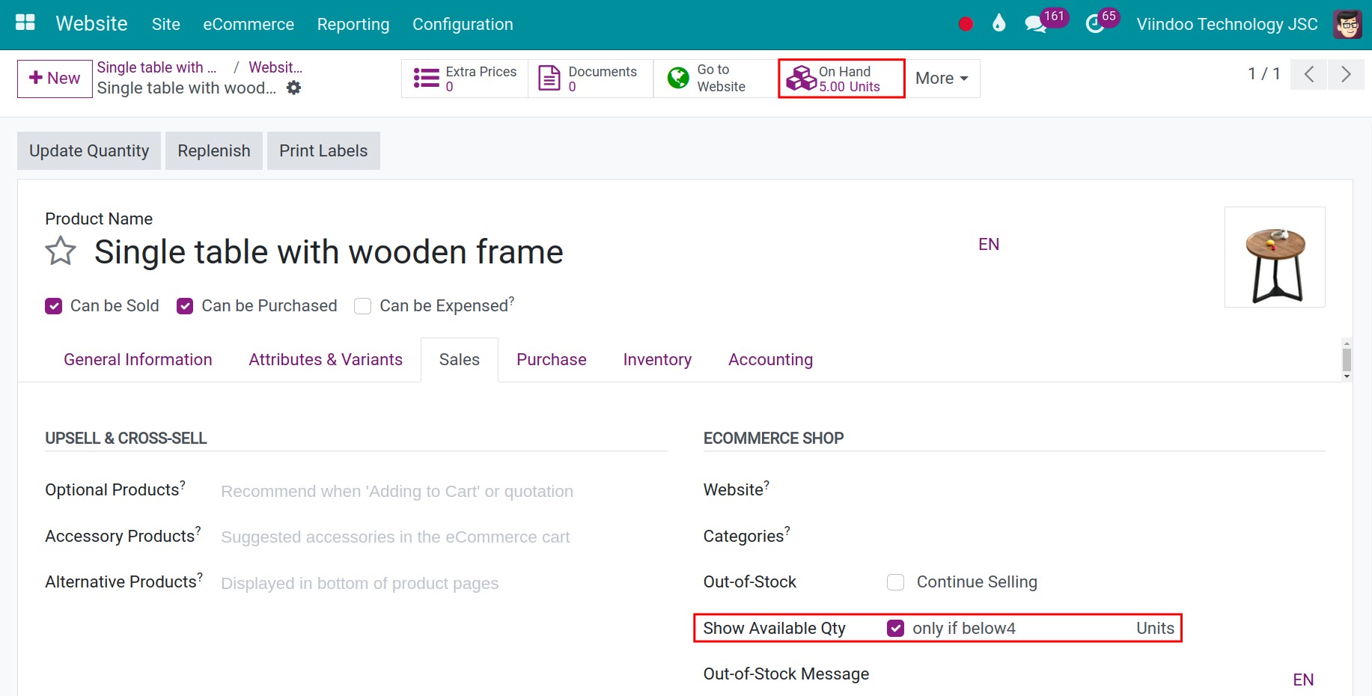Click Update Quantity button
Image resolution: width=1372 pixels, height=696 pixels.
89,151
